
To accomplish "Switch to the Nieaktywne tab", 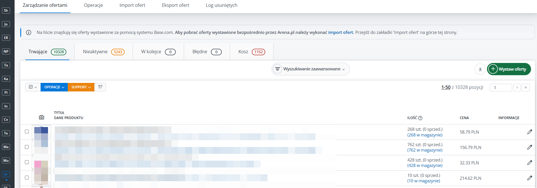I will 103,52.
